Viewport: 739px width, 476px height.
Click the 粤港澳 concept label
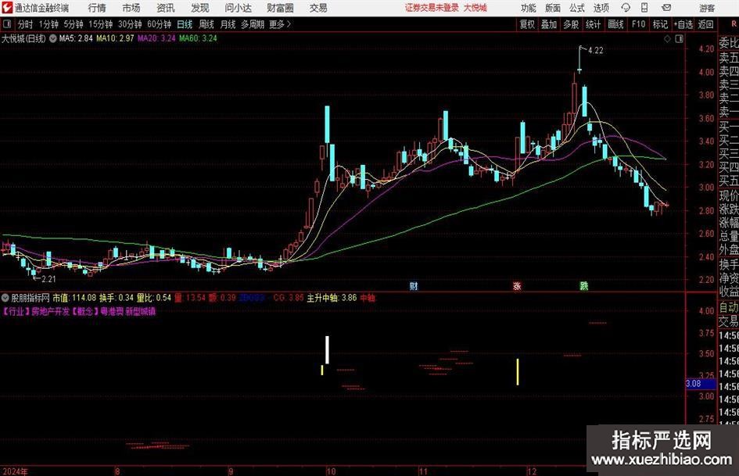(x=112, y=312)
